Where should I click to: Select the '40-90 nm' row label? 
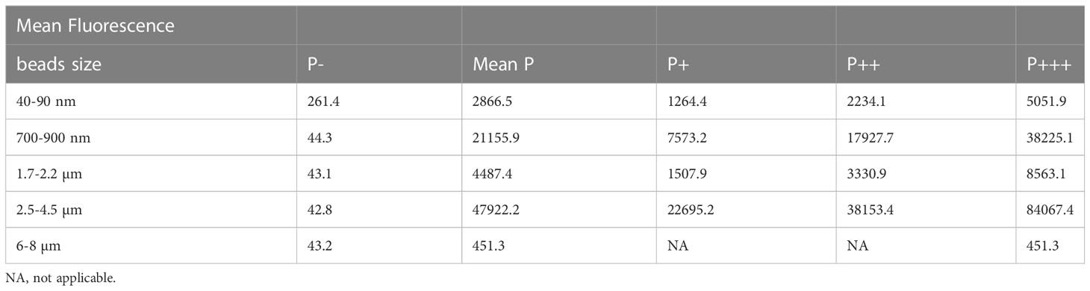point(44,103)
